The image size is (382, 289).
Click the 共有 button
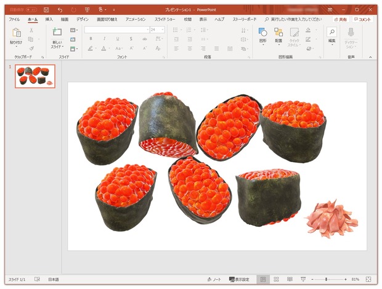(x=341, y=20)
